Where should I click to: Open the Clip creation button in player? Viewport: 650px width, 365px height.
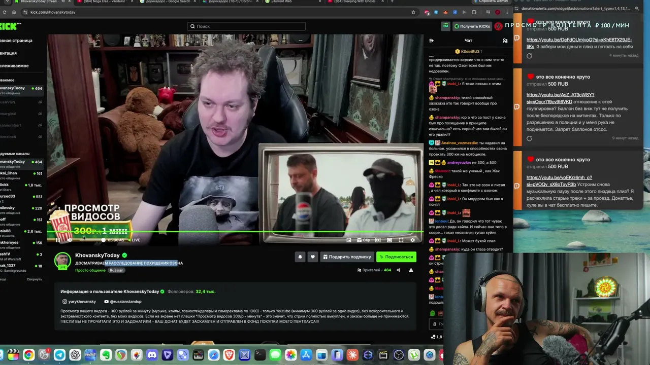364,240
